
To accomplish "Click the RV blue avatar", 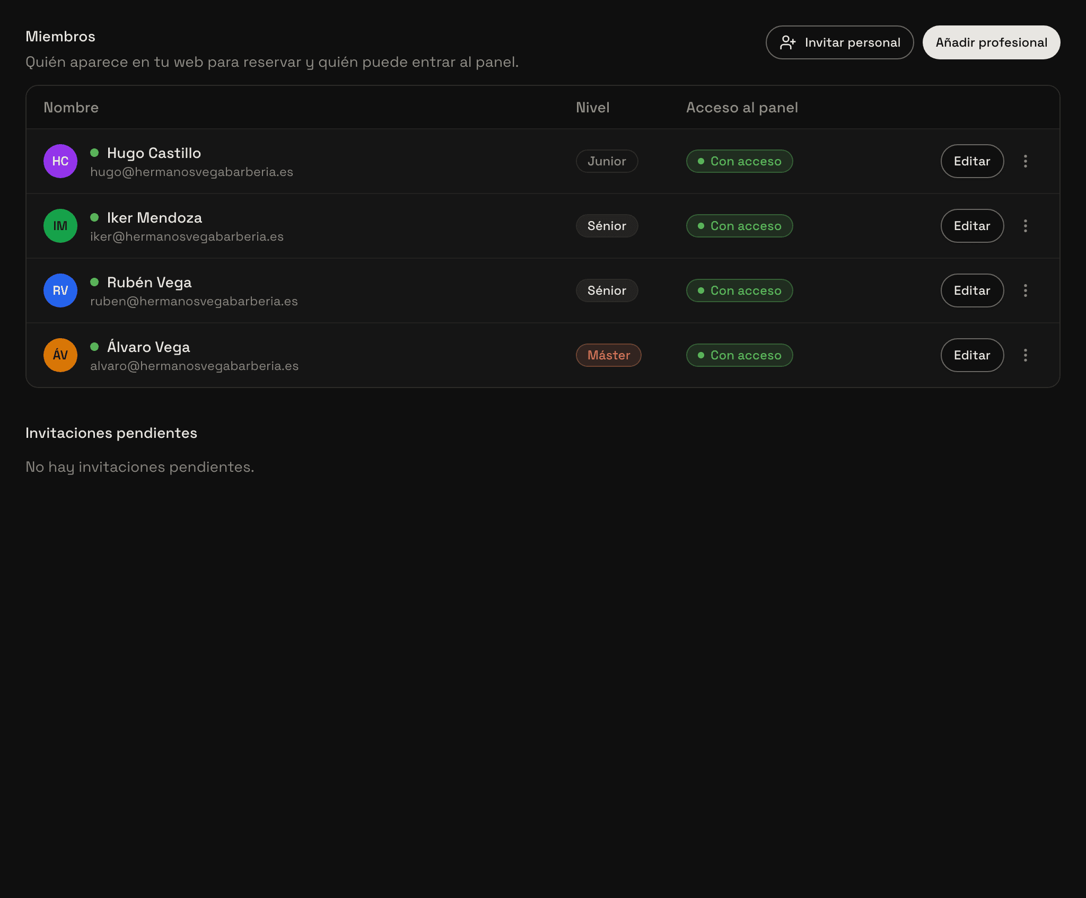I will click(60, 290).
